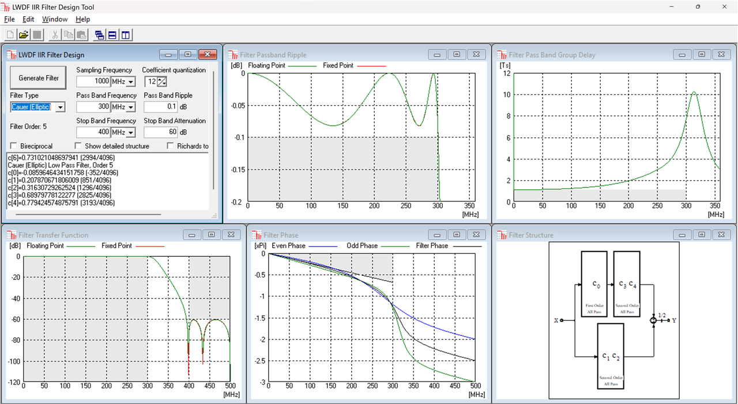Viewport: 738px width, 404px height.
Task: Close the Filter Transfer Function window
Action: (231, 234)
